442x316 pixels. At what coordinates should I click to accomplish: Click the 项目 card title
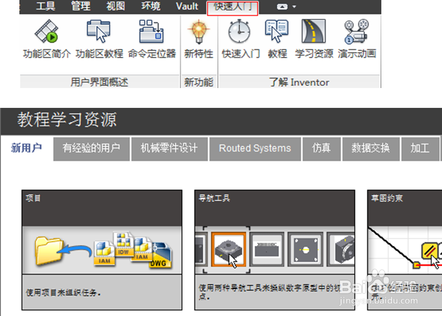(33, 198)
